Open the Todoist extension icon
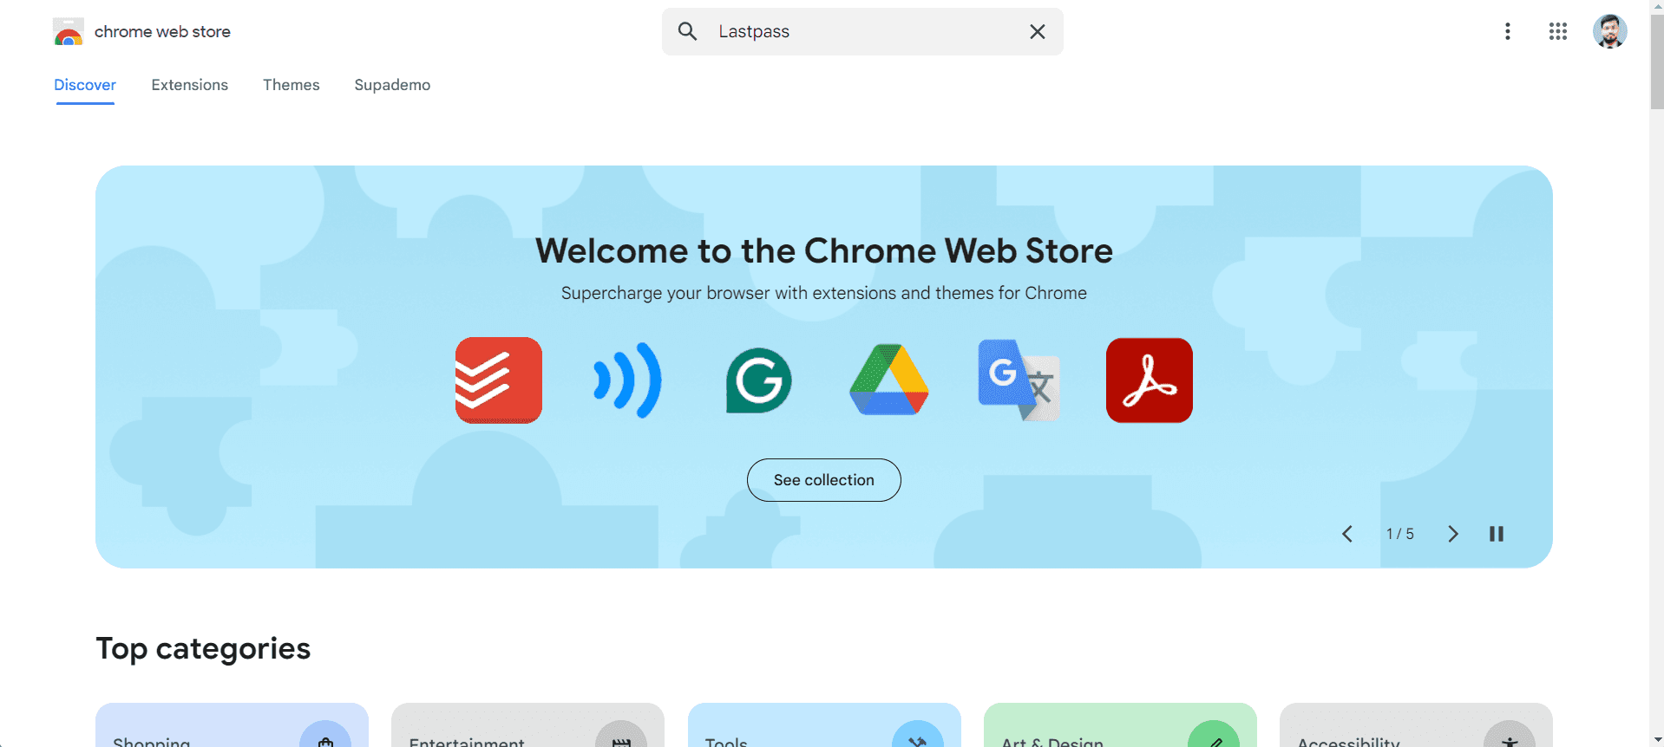This screenshot has height=747, width=1664. pos(499,380)
